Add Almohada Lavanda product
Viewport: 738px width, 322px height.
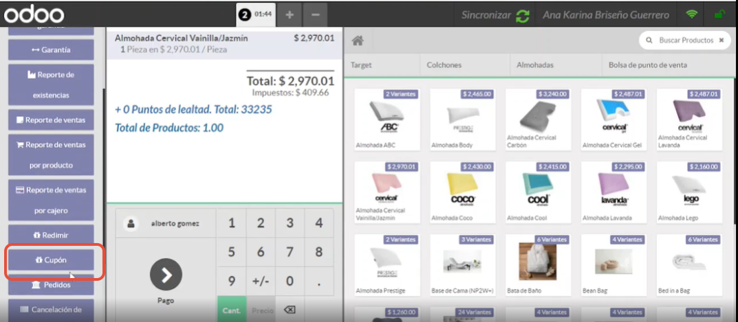[x=614, y=192]
